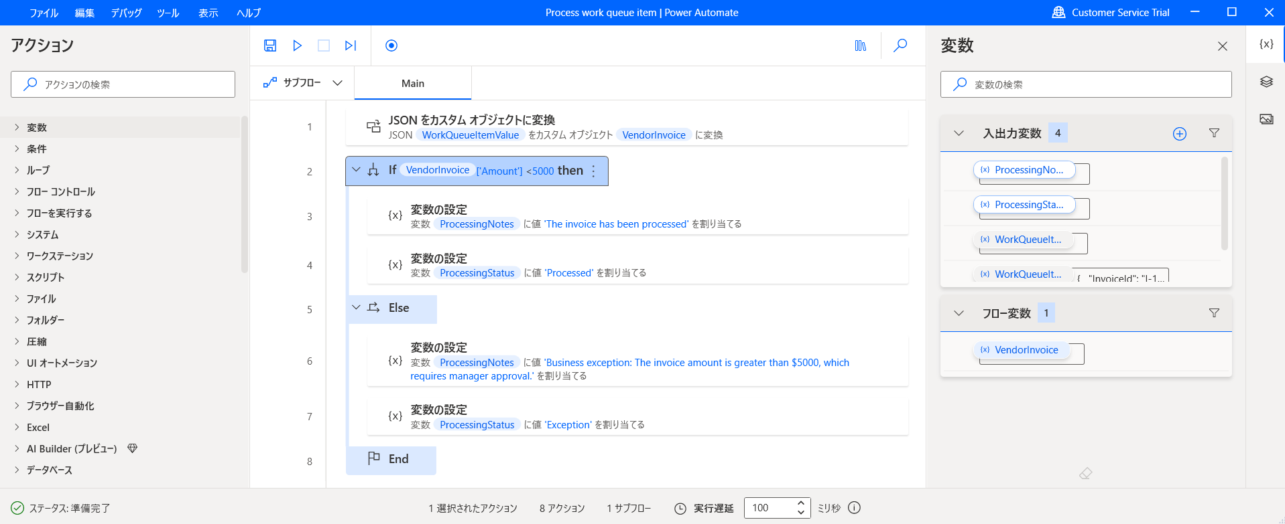Click the 変数の検索 field
1285x524 pixels.
tap(1086, 84)
